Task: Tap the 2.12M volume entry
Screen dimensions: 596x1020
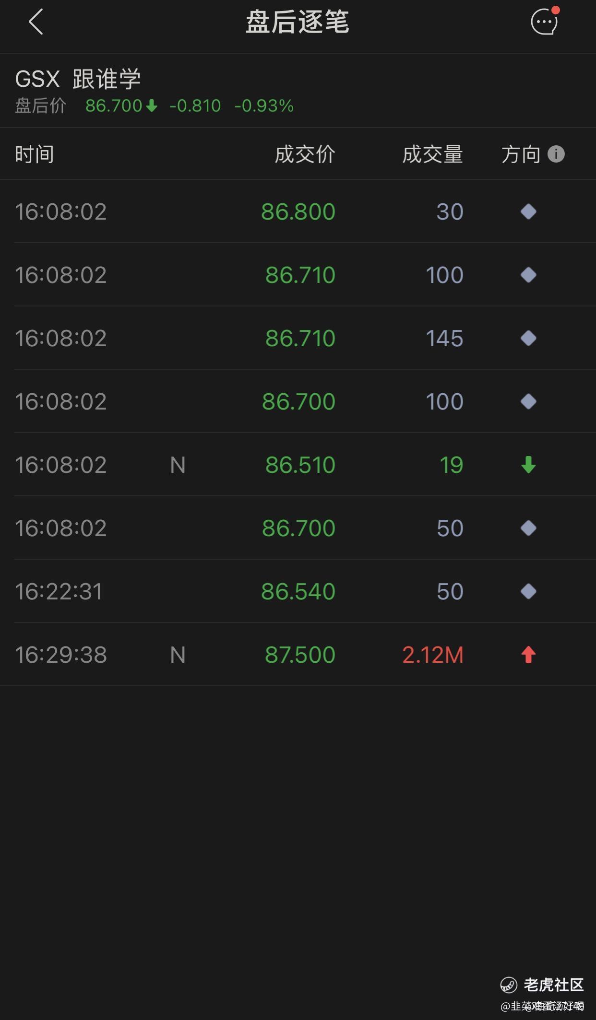Action: pos(432,655)
